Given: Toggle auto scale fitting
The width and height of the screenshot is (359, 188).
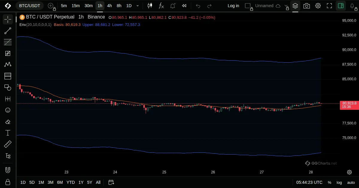Looking at the screenshot, I should click(351, 182).
